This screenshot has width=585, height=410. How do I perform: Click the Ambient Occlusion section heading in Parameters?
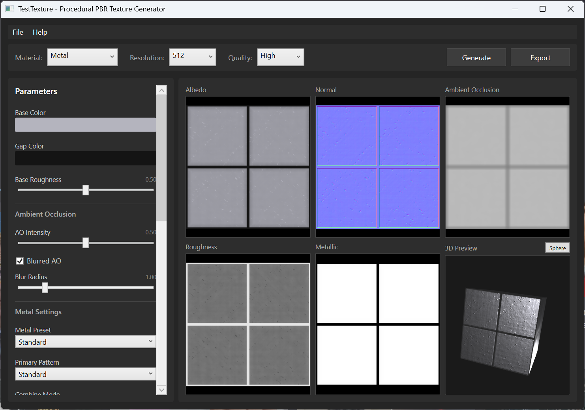click(45, 214)
